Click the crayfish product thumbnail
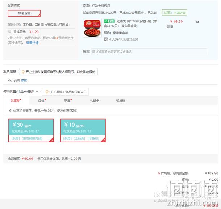This screenshot has width=221, height=209. click(x=92, y=28)
